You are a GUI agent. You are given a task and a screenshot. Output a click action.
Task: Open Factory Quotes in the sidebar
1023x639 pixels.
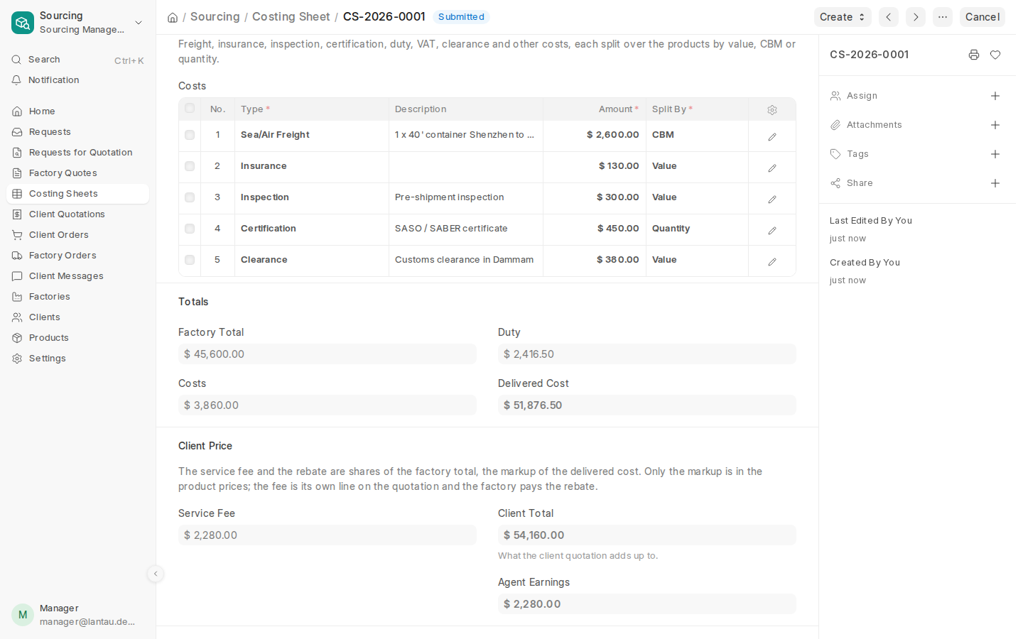78,173
